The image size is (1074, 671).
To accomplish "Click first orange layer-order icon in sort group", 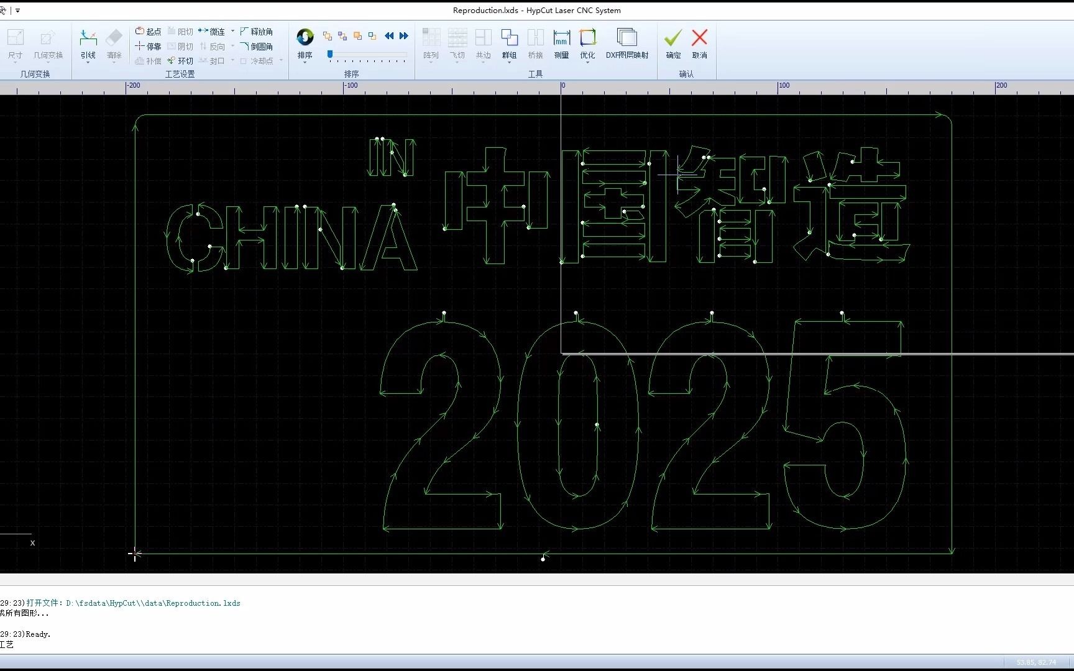I will [x=328, y=36].
